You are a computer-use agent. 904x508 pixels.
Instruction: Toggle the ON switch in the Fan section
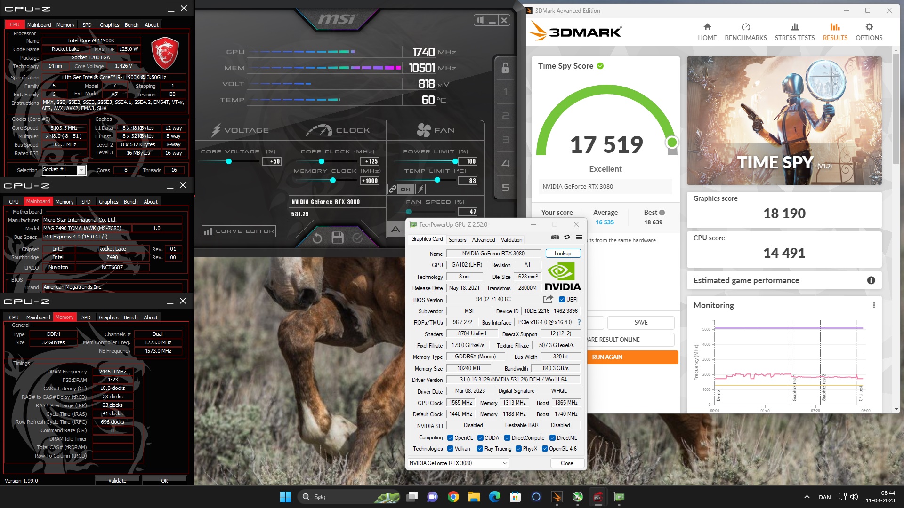pyautogui.click(x=405, y=189)
